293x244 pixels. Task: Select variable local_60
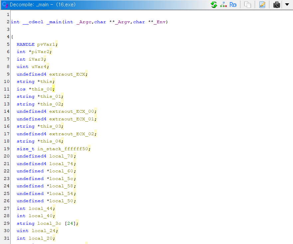[x=61, y=171]
